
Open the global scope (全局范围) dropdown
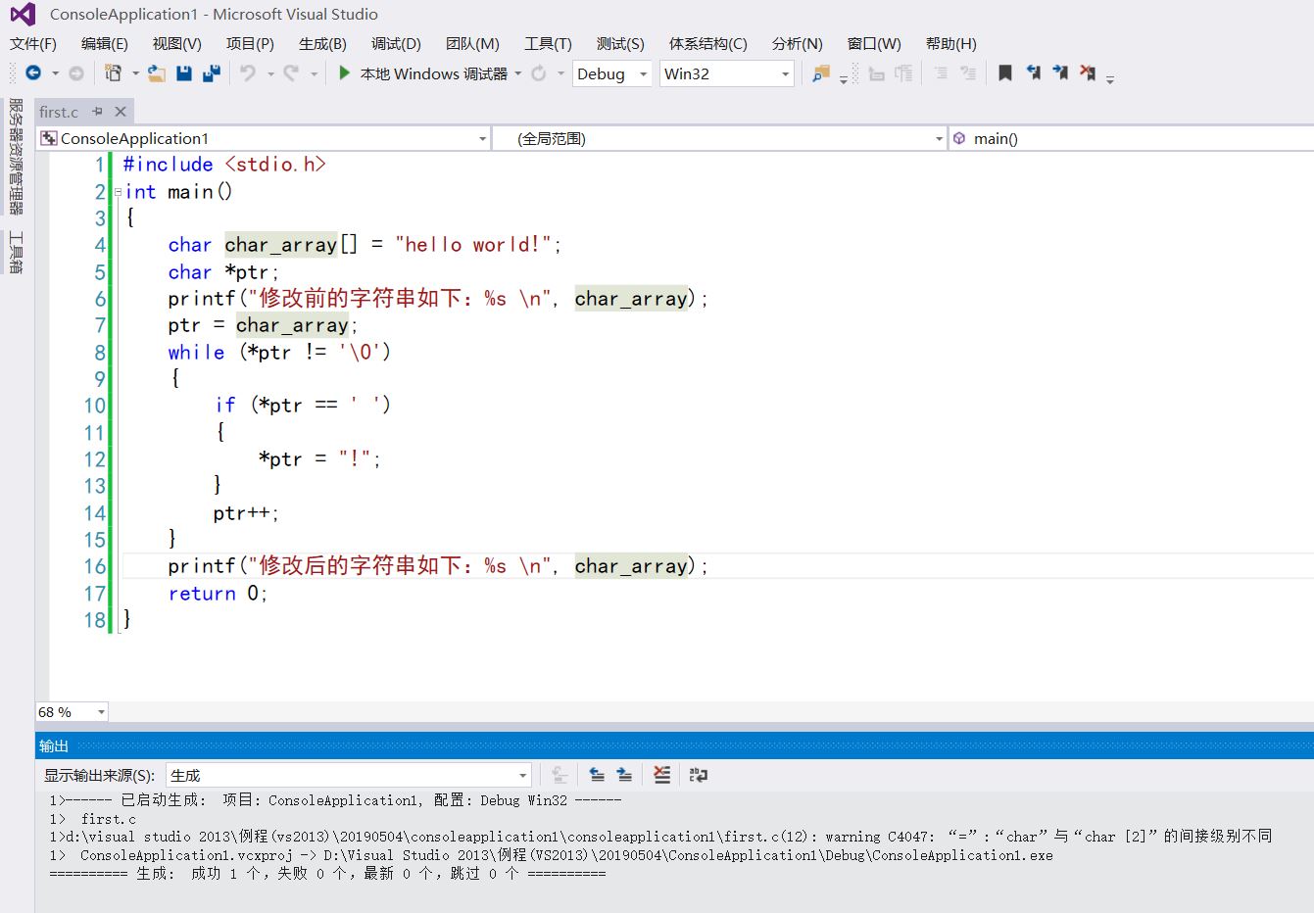click(719, 138)
